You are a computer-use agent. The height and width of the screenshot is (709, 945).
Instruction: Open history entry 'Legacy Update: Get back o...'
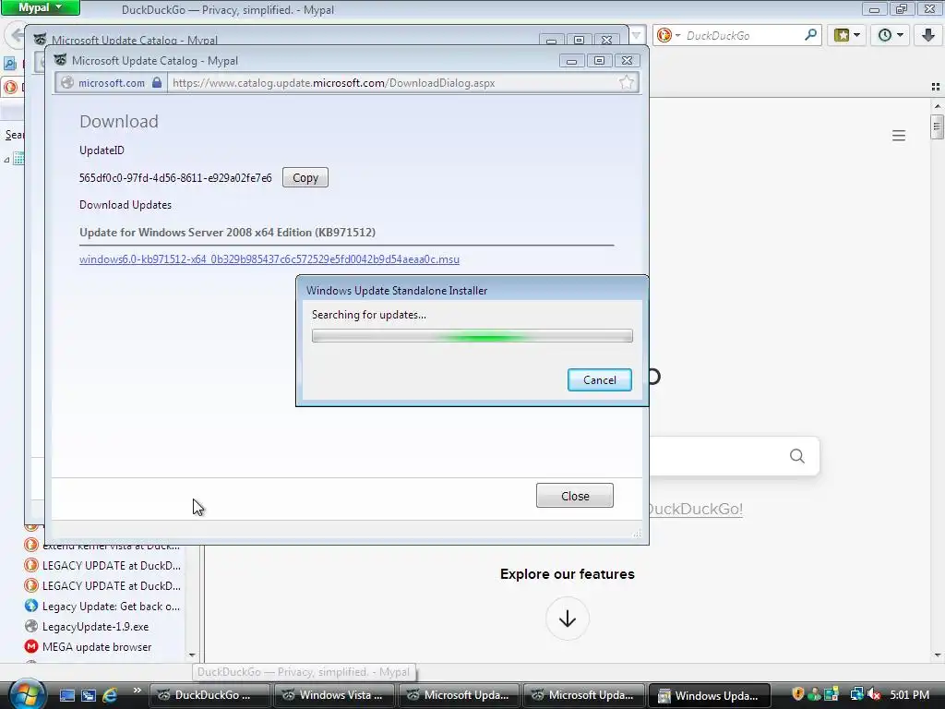coord(111,606)
